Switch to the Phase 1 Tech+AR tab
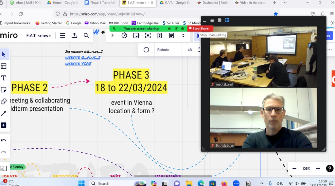Screen dimensions: 335x186 [100, 3]
